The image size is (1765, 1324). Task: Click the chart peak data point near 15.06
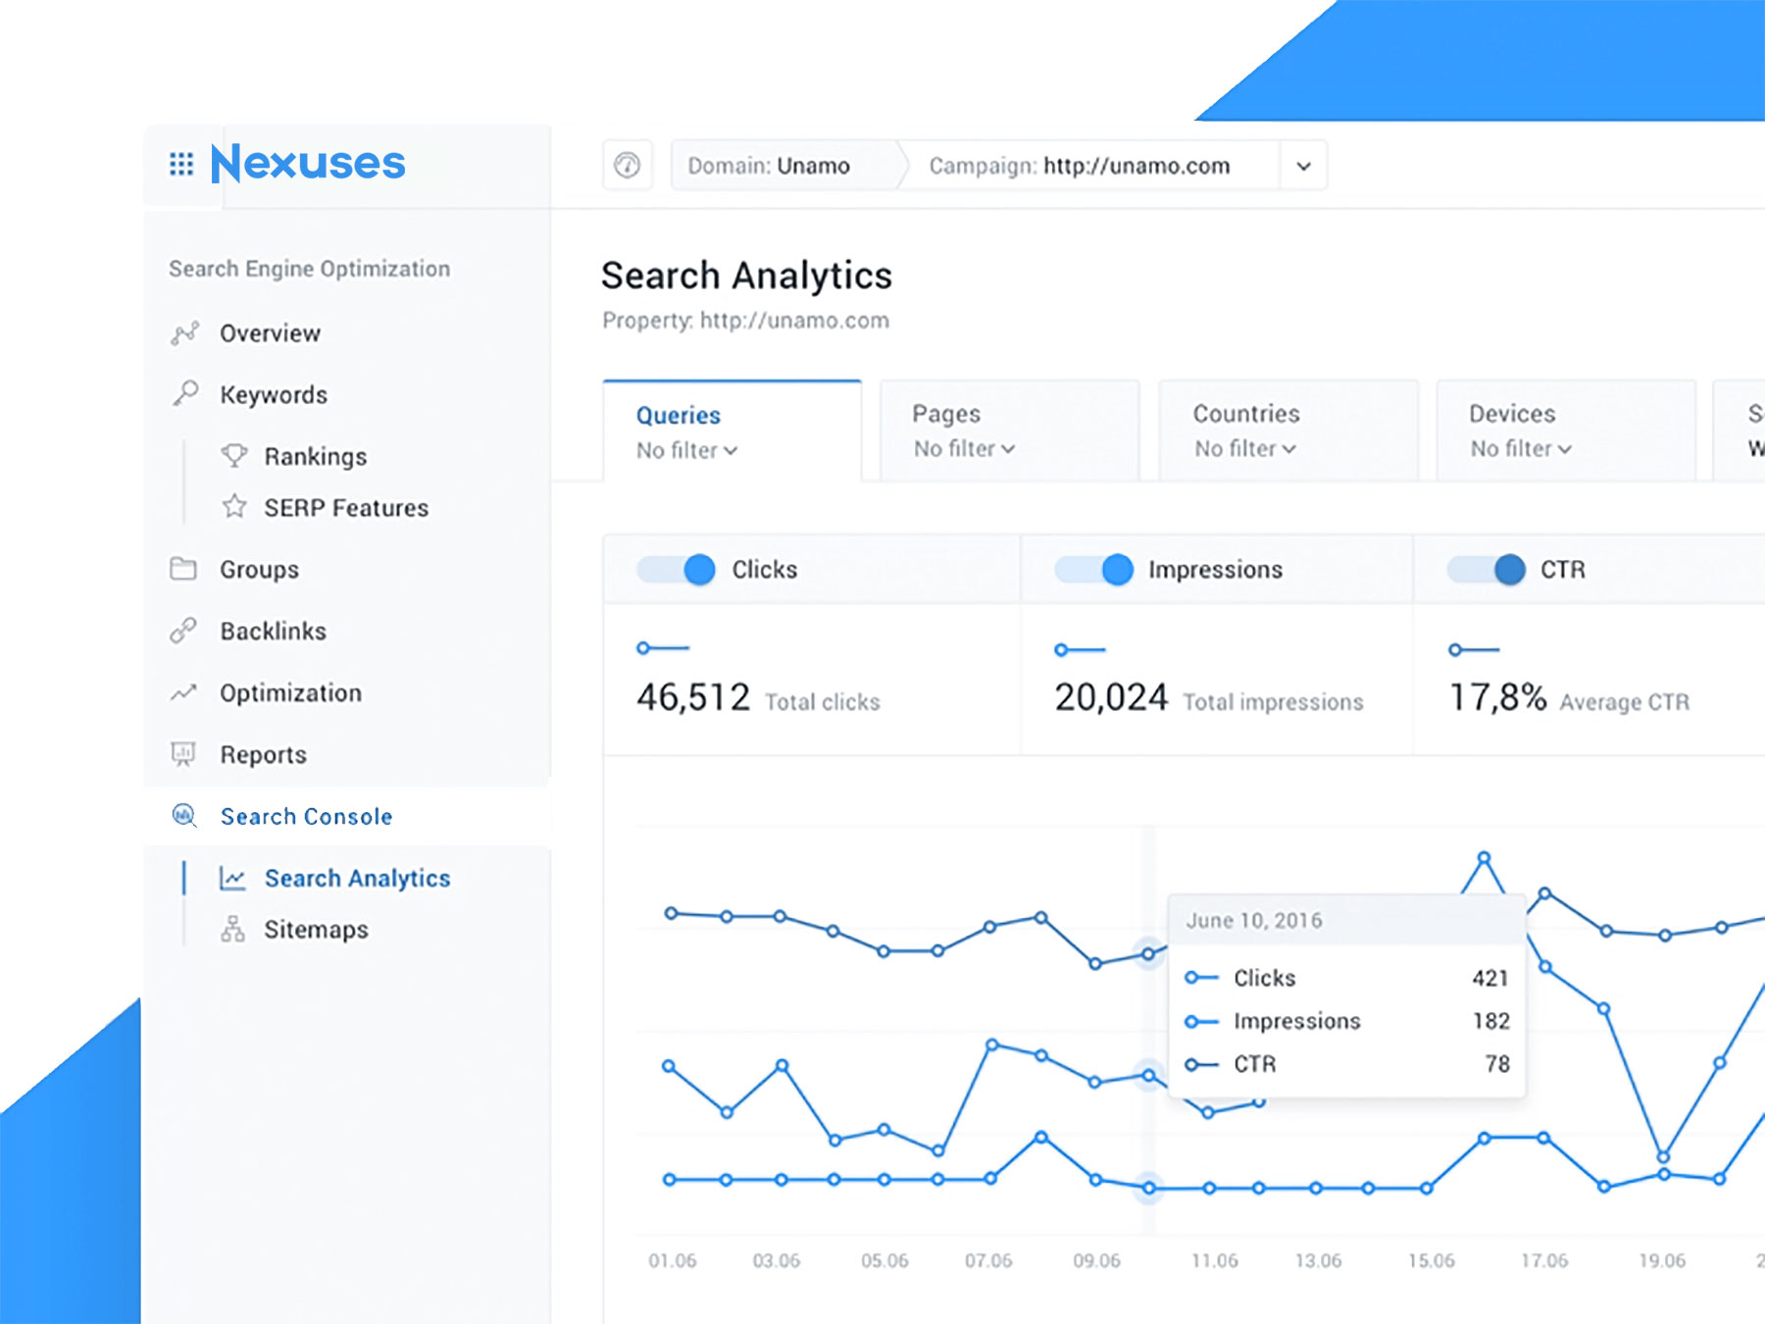[x=1484, y=858]
